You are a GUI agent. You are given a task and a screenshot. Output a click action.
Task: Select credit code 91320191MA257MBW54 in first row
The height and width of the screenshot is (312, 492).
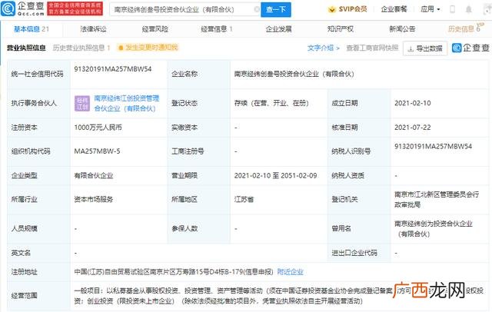pos(113,69)
